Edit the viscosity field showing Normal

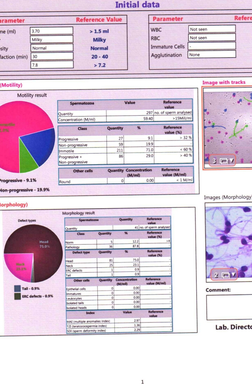52,48
